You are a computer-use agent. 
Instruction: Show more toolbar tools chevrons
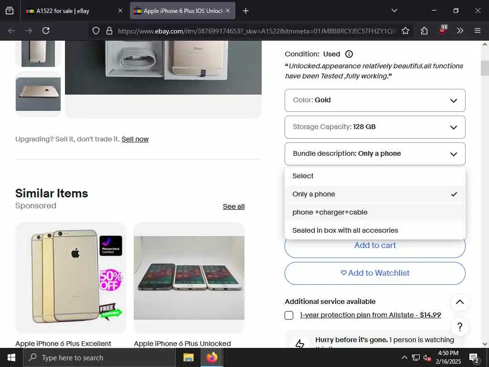pyautogui.click(x=460, y=31)
